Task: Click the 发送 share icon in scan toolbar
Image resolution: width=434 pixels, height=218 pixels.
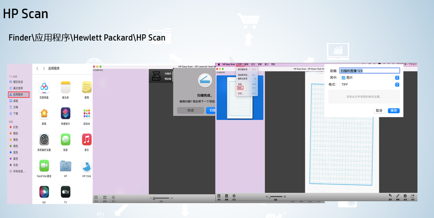Action: point(412,196)
